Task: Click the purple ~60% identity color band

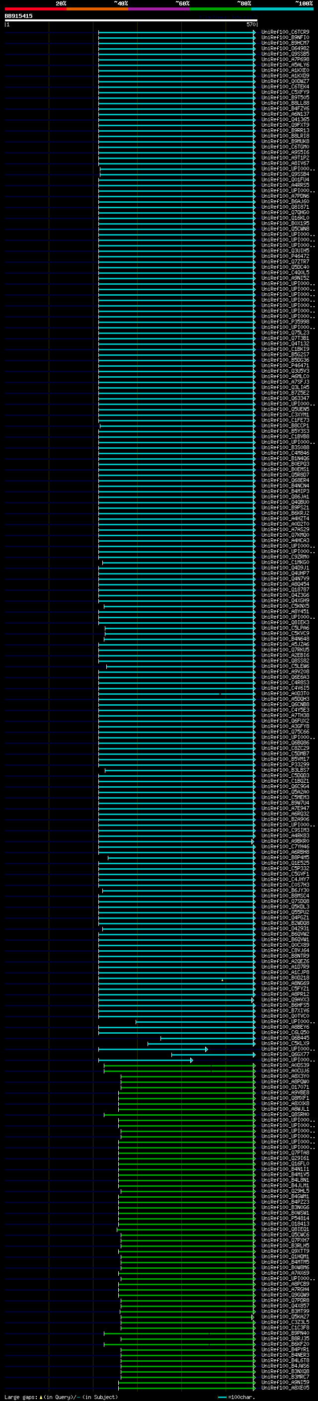Action: [x=159, y=9]
